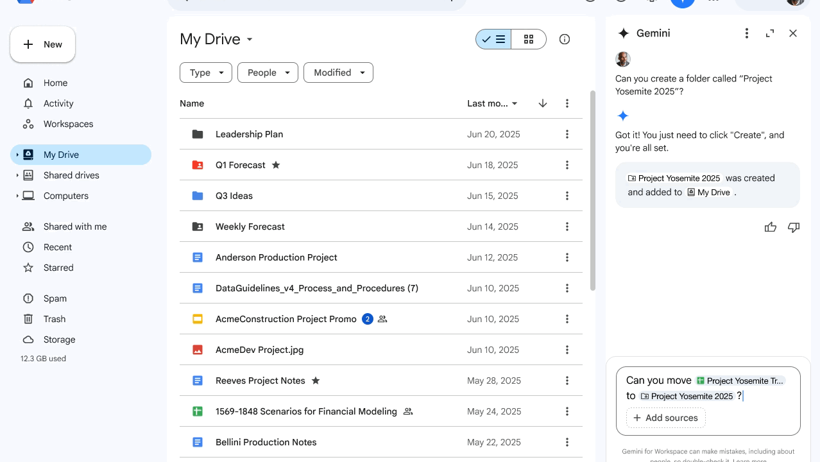Viewport: 820px width, 462px height.
Task: Open the Type filter dropdown
Action: click(206, 73)
